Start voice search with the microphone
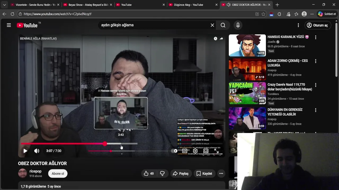 click(238, 25)
